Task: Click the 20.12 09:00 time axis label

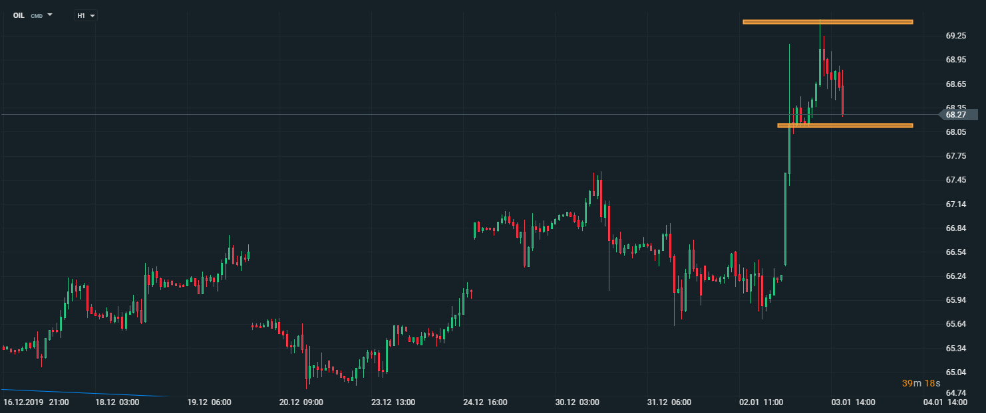Action: [301, 402]
